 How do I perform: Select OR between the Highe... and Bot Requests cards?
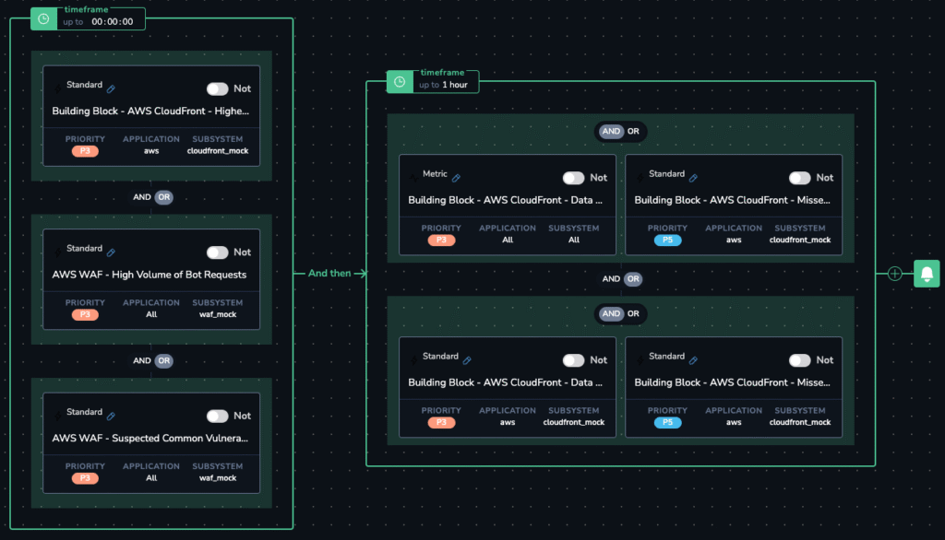[x=164, y=197]
